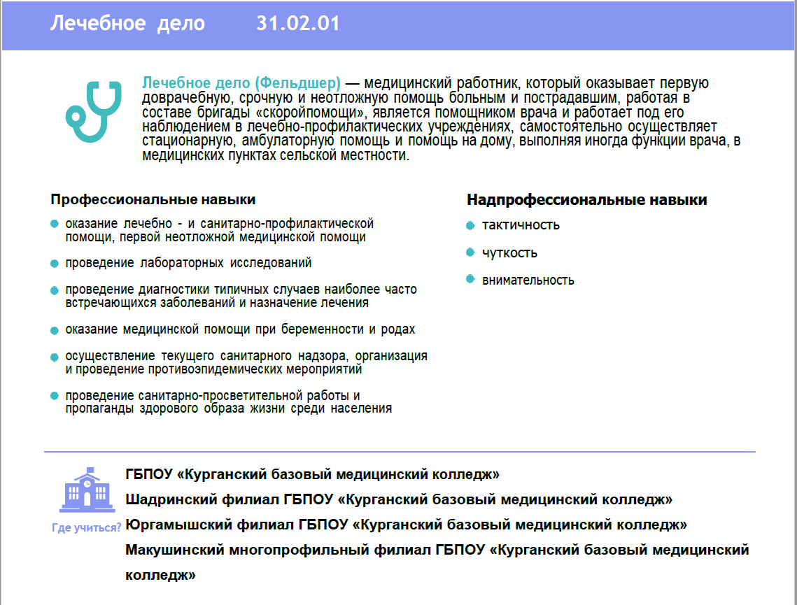Screen dimensions: 797x605
Task: Click the teal stethoscope icon
Action: [x=94, y=112]
